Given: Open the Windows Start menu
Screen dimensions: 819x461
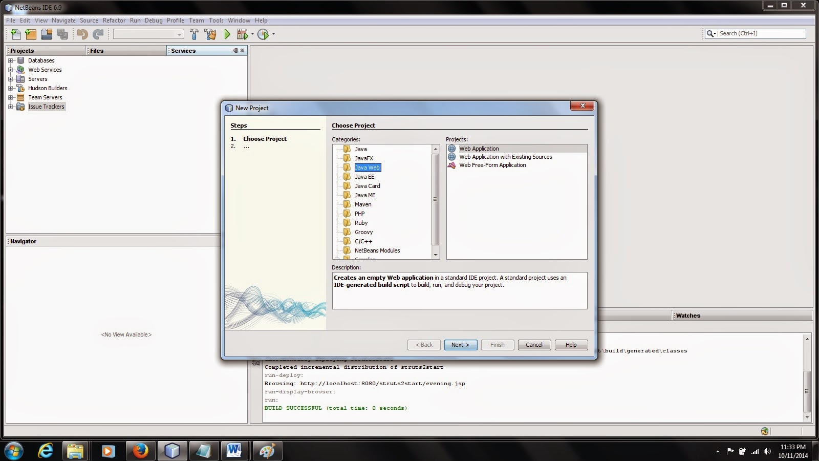Looking at the screenshot, I should 14,451.
